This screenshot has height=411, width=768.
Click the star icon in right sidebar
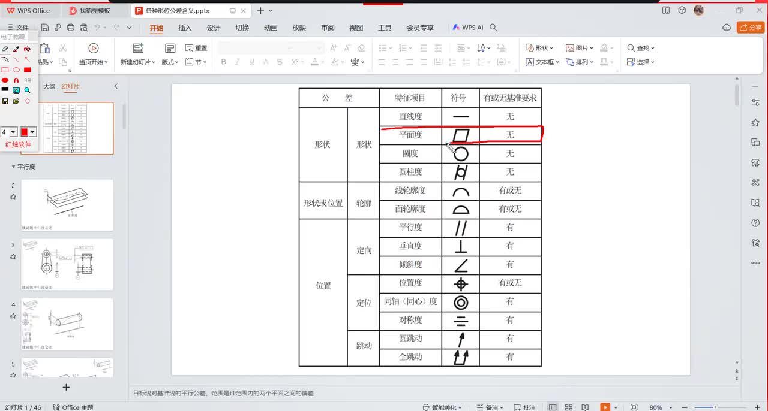[755, 122]
